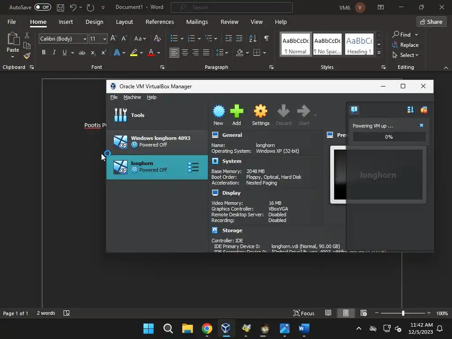452x339 pixels.
Task: Open the font color dropdown arrow
Action: [x=158, y=53]
